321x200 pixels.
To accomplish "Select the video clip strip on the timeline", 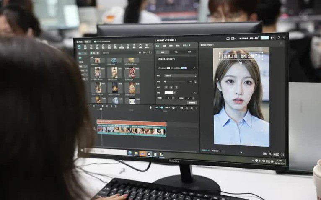I will pyautogui.click(x=132, y=131).
